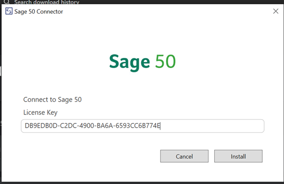
Task: Click the 'Sage 50 Connector' window title
Action: tap(39, 12)
